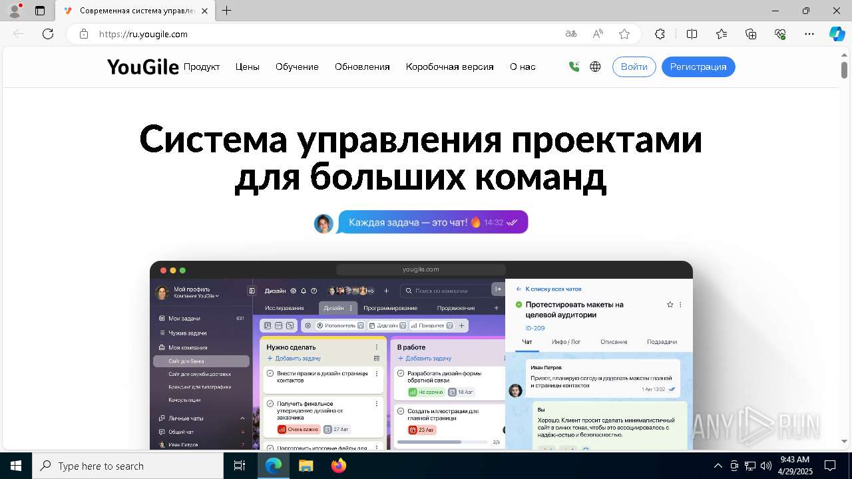Click the Регистрация button
This screenshot has height=479, width=852.
698,67
